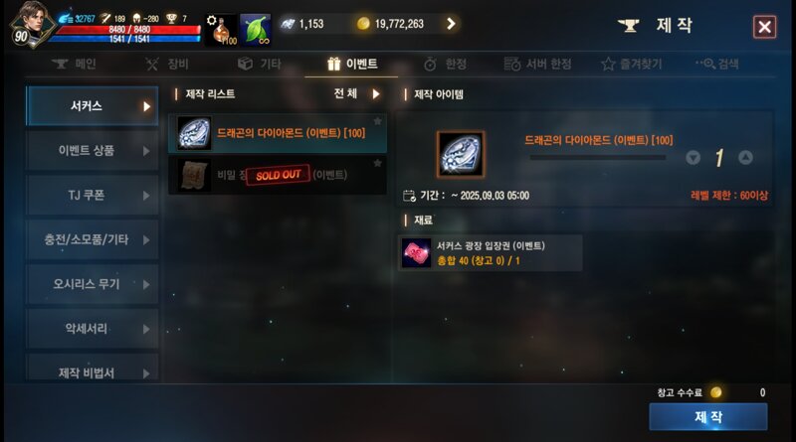Image resolution: width=796 pixels, height=442 pixels.
Task: Click the 제작 craft button
Action: (x=708, y=416)
